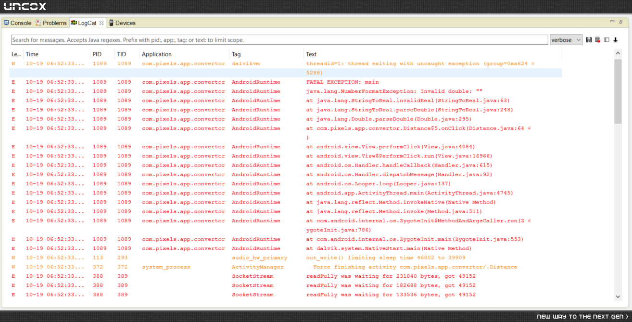The image size is (632, 322).
Task: Minimize the LogCat view panel
Action: click(x=612, y=22)
